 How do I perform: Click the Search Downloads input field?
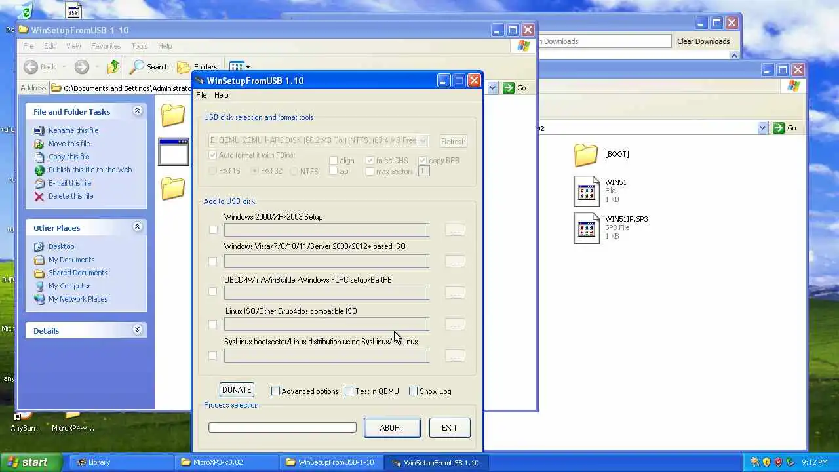pos(604,41)
